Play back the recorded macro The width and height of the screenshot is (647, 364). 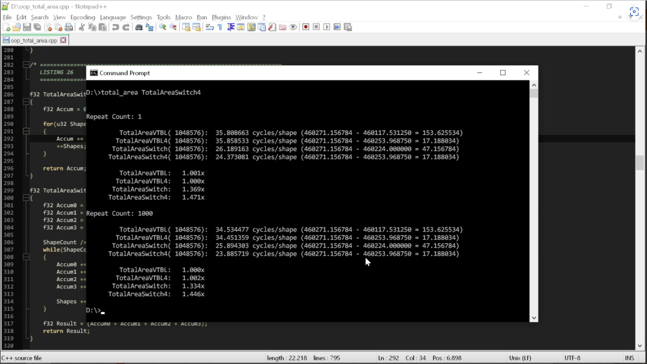click(327, 27)
